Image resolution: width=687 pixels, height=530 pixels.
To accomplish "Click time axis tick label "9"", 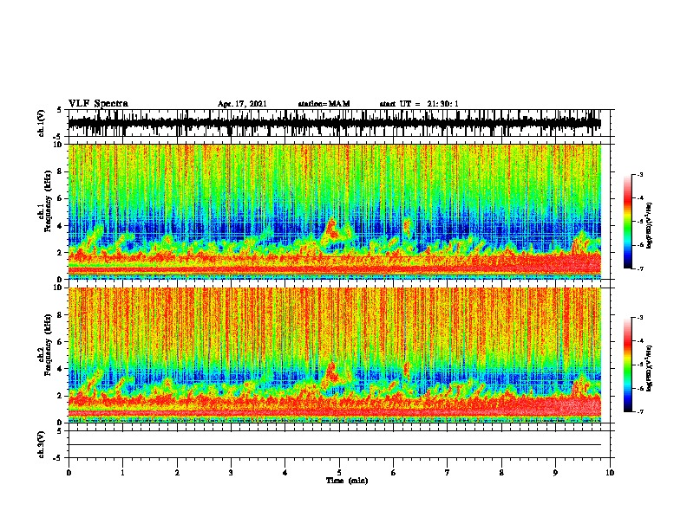I will (x=555, y=473).
